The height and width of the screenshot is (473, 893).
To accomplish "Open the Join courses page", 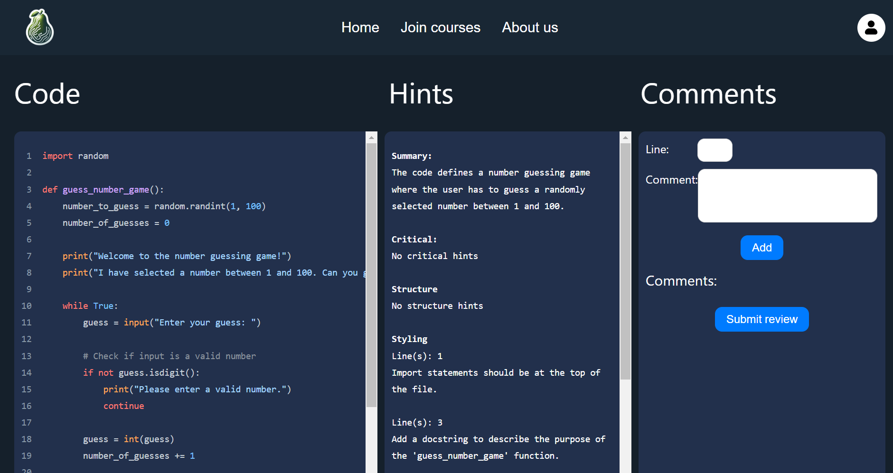I will 440,28.
